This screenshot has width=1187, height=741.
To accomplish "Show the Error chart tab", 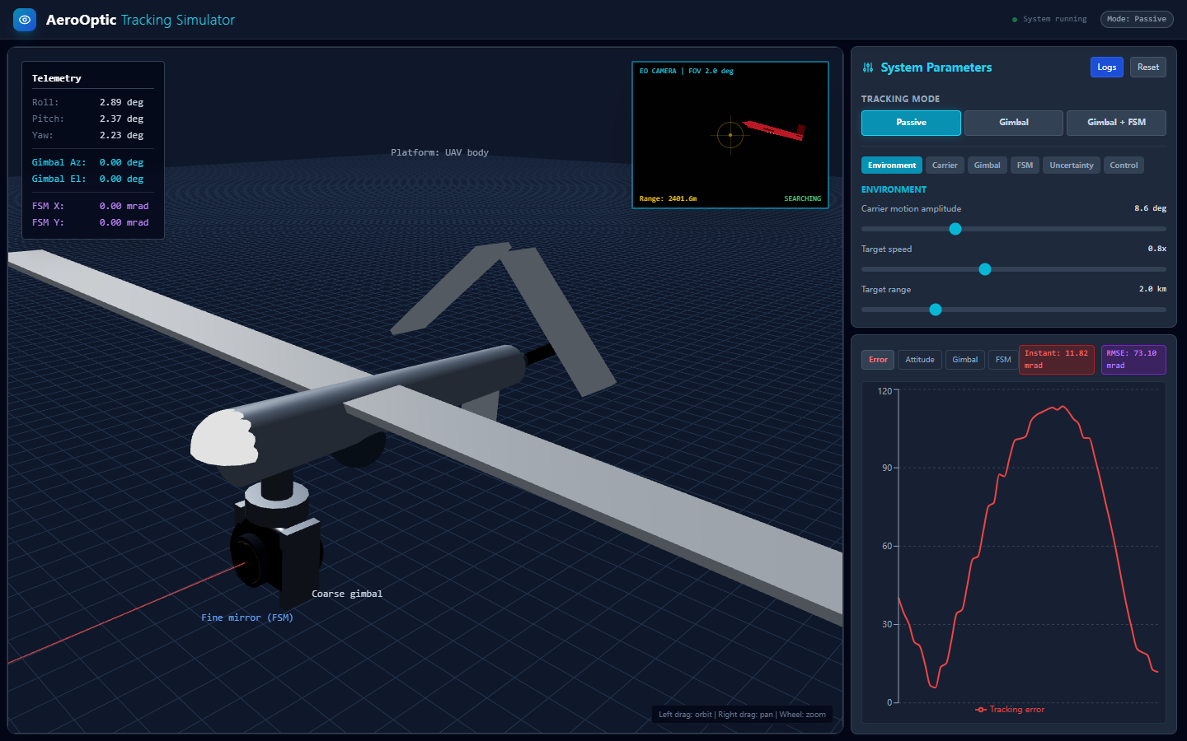I will pyautogui.click(x=878, y=360).
